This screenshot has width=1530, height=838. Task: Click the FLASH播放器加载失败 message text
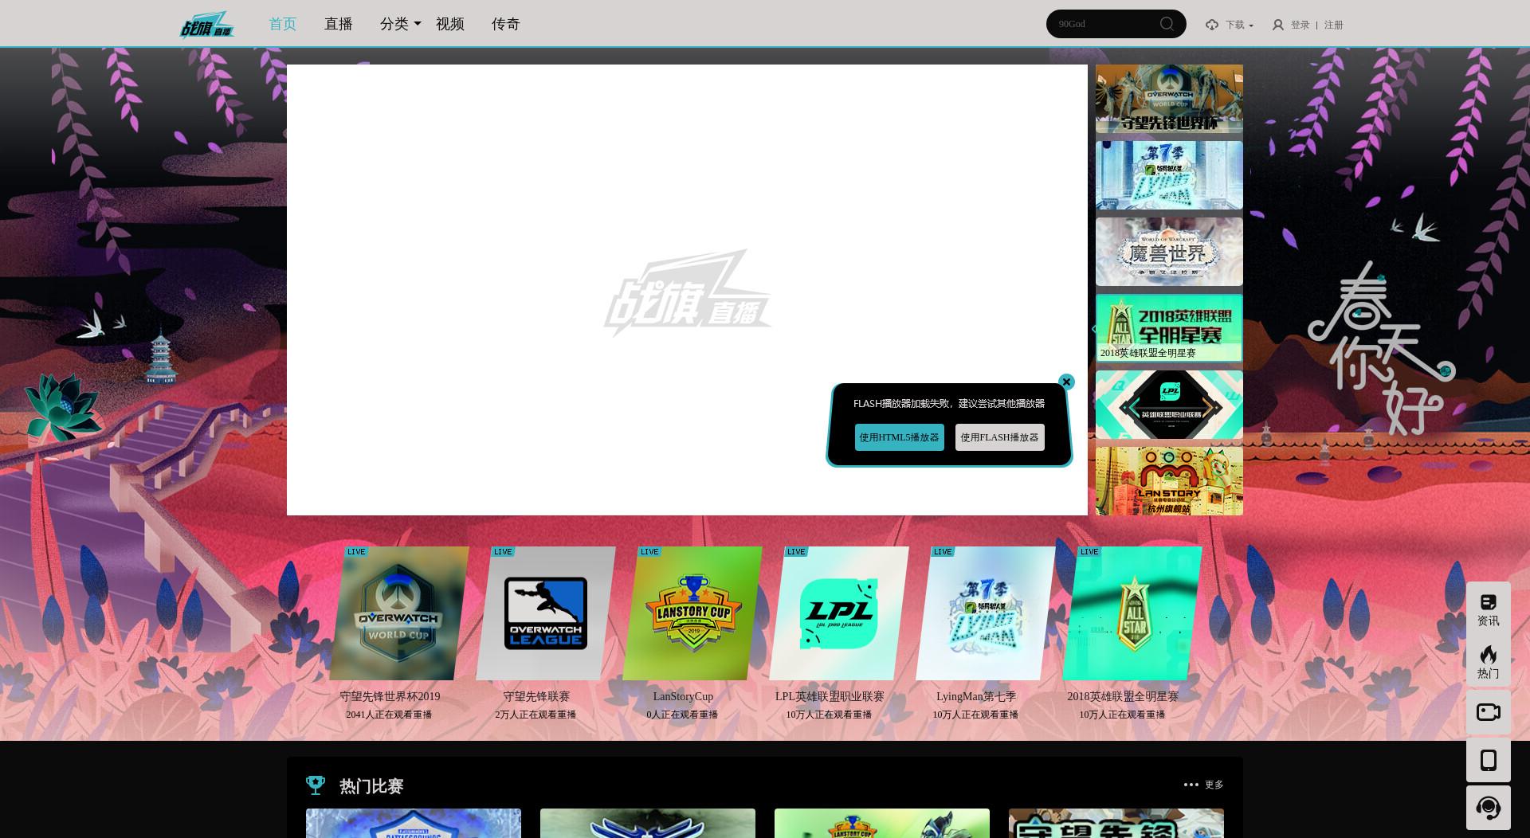click(949, 404)
